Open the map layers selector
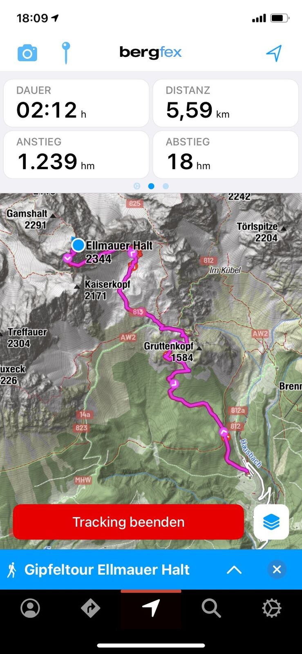The image size is (302, 654). 271,522
